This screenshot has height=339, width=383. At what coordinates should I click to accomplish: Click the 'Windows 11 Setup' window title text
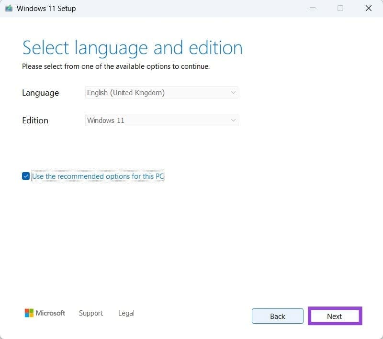pyautogui.click(x=46, y=9)
